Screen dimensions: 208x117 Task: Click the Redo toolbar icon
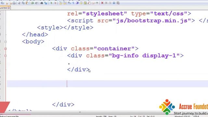[36, 3]
